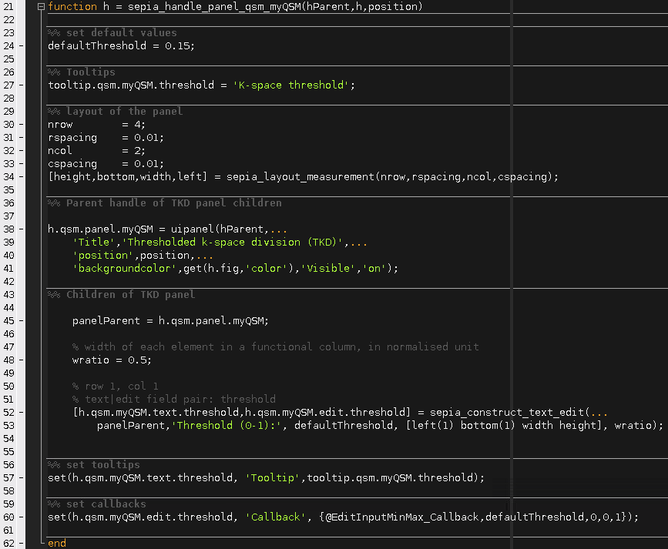Set breakpoint on line 52 dash

(x=22, y=412)
